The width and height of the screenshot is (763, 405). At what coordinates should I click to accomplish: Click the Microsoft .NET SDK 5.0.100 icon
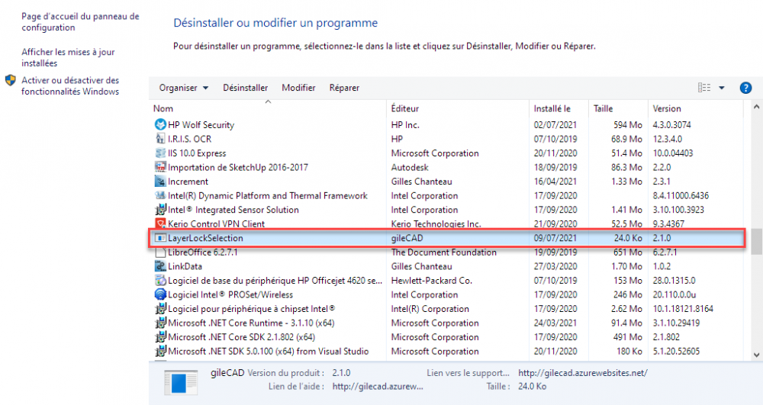coord(160,351)
